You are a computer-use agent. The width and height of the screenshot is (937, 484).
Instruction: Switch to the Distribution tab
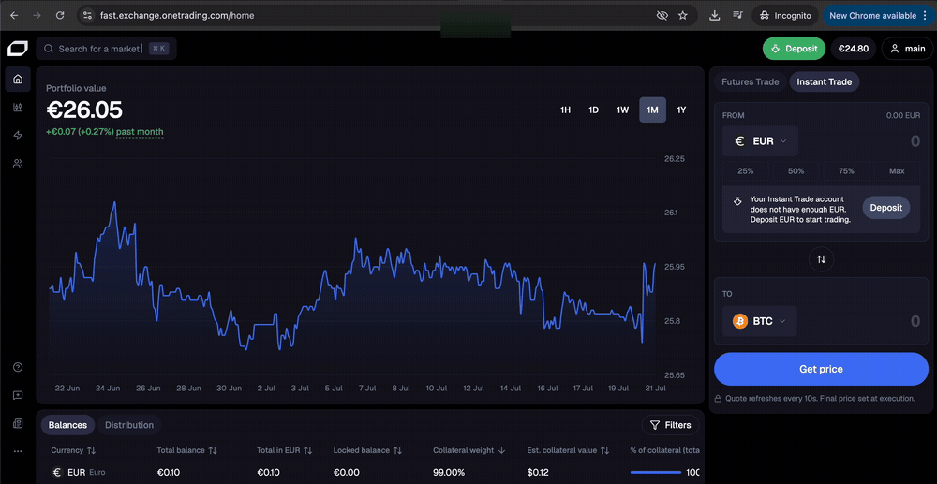click(129, 425)
